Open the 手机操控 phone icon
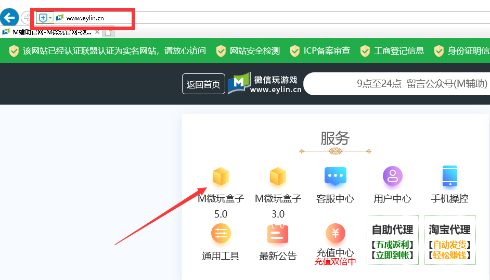 (449, 176)
